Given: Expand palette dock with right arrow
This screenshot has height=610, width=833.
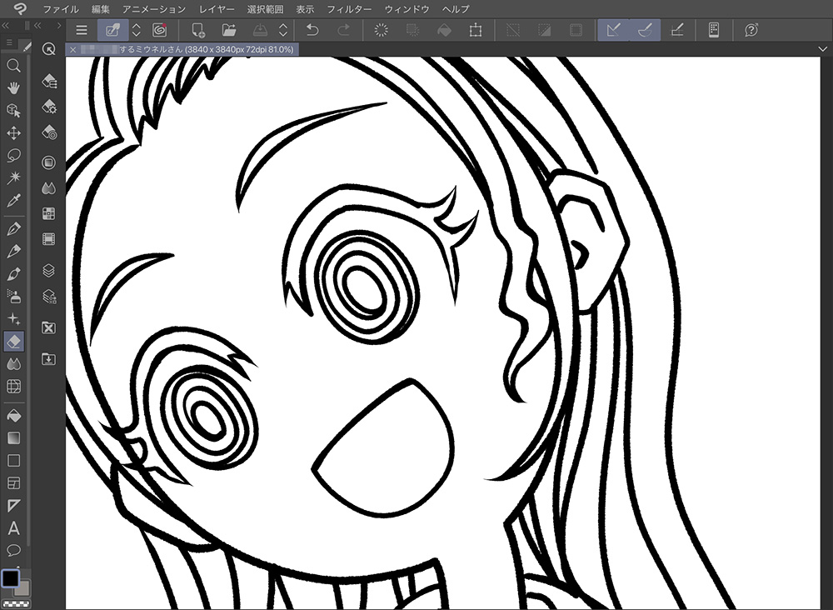Looking at the screenshot, I should (x=59, y=25).
